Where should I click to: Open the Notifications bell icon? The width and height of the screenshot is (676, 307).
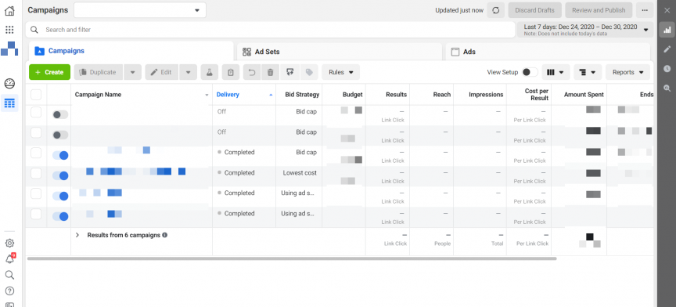[9, 259]
